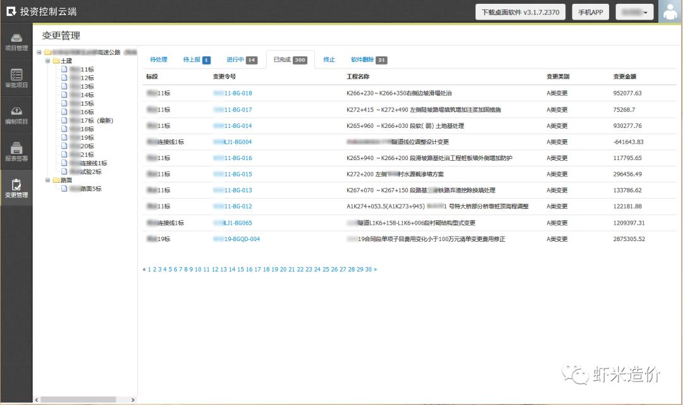Click the 手机APP button
The height and width of the screenshot is (405, 683).
click(590, 12)
